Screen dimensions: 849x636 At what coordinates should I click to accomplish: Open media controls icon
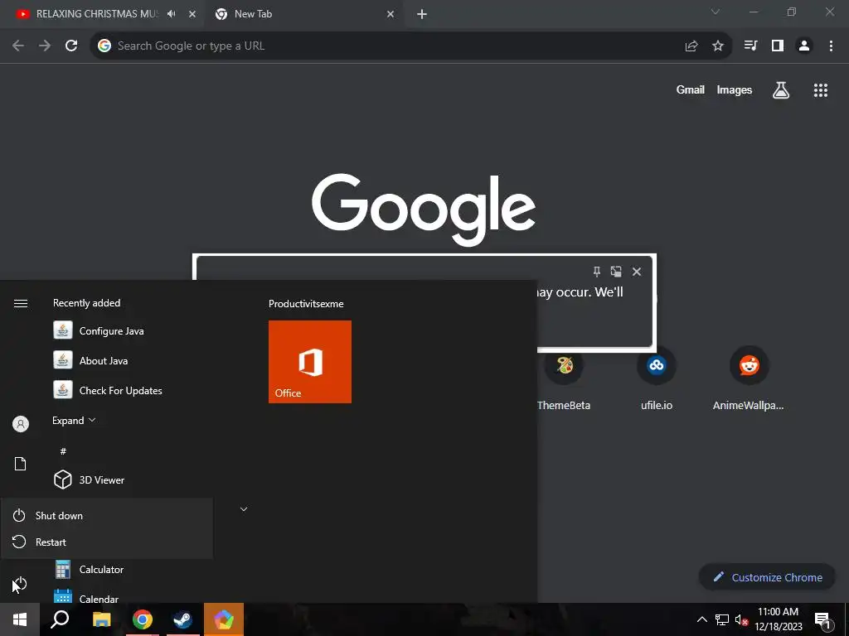click(x=750, y=46)
